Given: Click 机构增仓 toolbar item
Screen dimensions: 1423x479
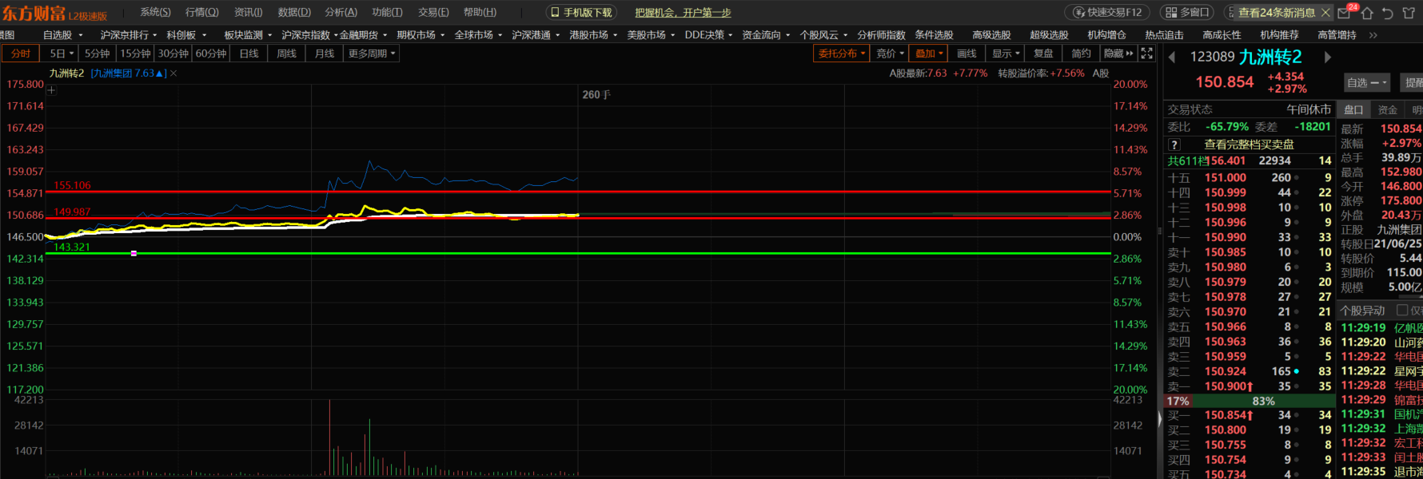Looking at the screenshot, I should 1106,35.
